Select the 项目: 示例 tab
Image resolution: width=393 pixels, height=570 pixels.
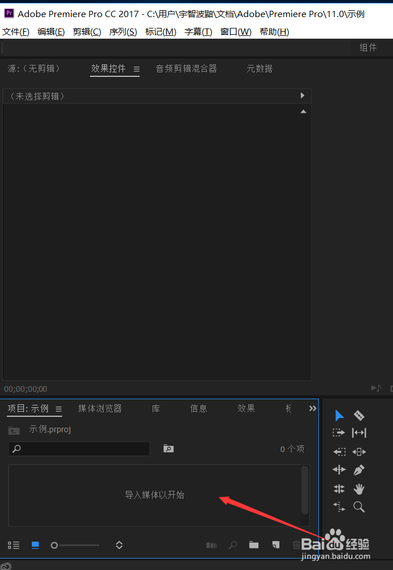pos(28,409)
